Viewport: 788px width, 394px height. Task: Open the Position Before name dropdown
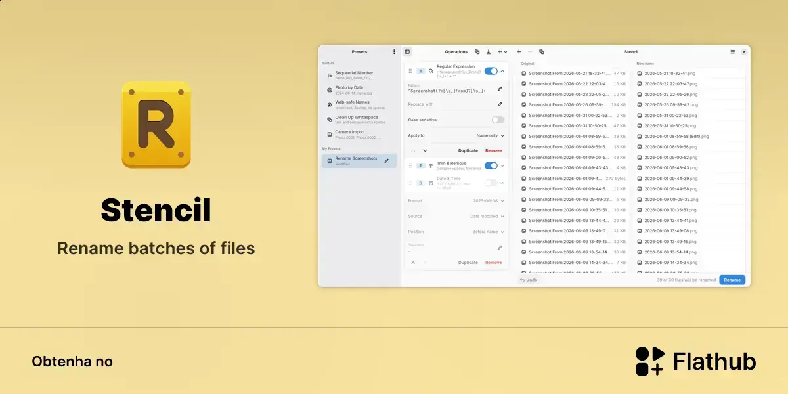coord(489,232)
